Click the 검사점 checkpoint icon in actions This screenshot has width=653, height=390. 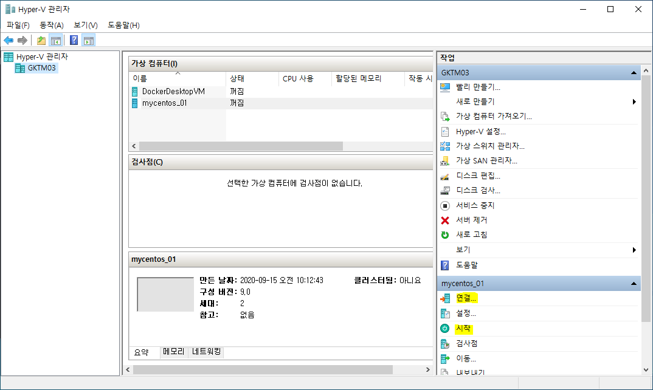point(445,344)
